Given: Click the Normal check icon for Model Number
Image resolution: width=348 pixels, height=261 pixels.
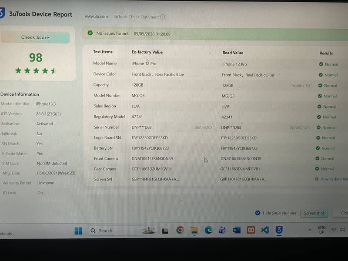Looking at the screenshot, I should (x=320, y=96).
